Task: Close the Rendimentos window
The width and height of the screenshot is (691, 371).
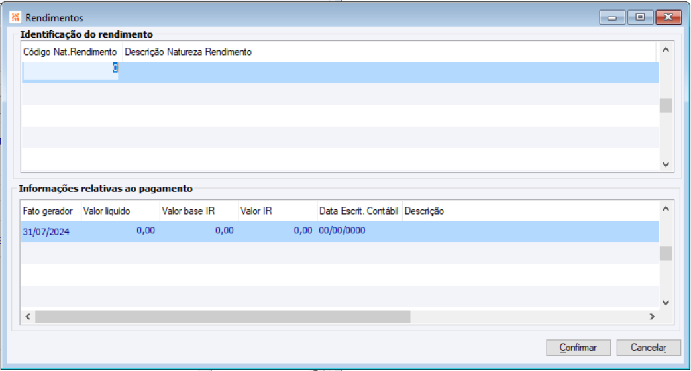Action: pos(668,17)
